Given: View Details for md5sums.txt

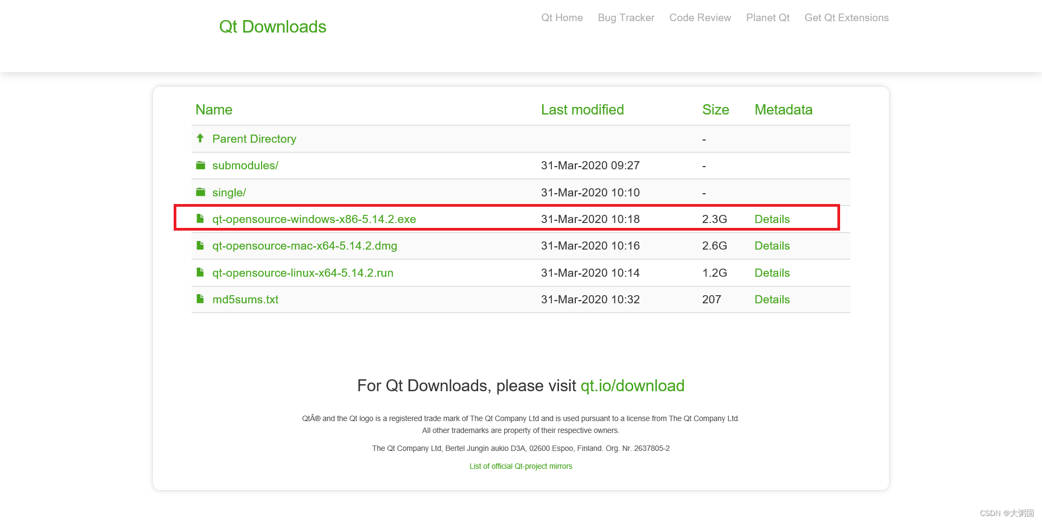Looking at the screenshot, I should (772, 300).
